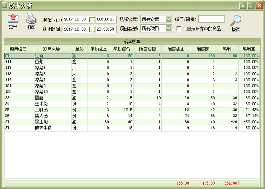This screenshot has width=265, height=189.
Task: Click the window menu icon beside 成本分析
Action: 4,6
